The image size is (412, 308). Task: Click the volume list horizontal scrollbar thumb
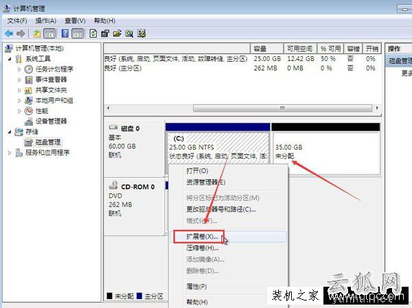282,108
